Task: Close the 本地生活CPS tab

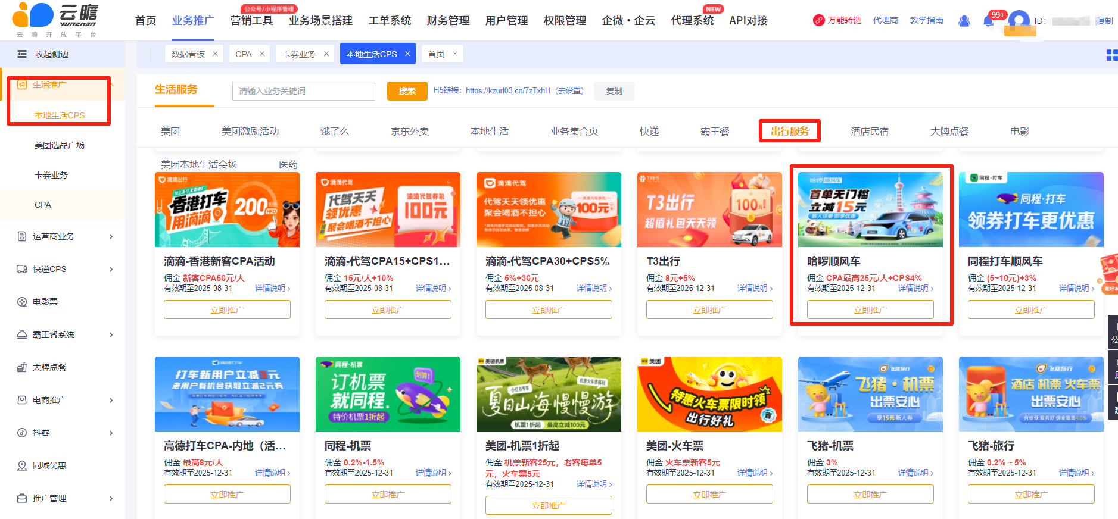Action: 407,54
